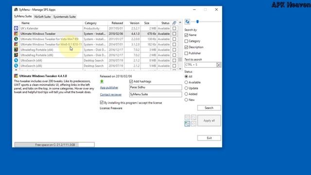The height and width of the screenshot is (175, 311).
Task: Clear the search text with the X icon
Action: point(218,65)
